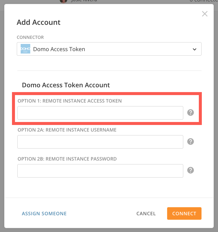Image resolution: width=218 pixels, height=232 pixels.
Task: Expand the connector dropdown chevron arrow
Action: (x=194, y=49)
